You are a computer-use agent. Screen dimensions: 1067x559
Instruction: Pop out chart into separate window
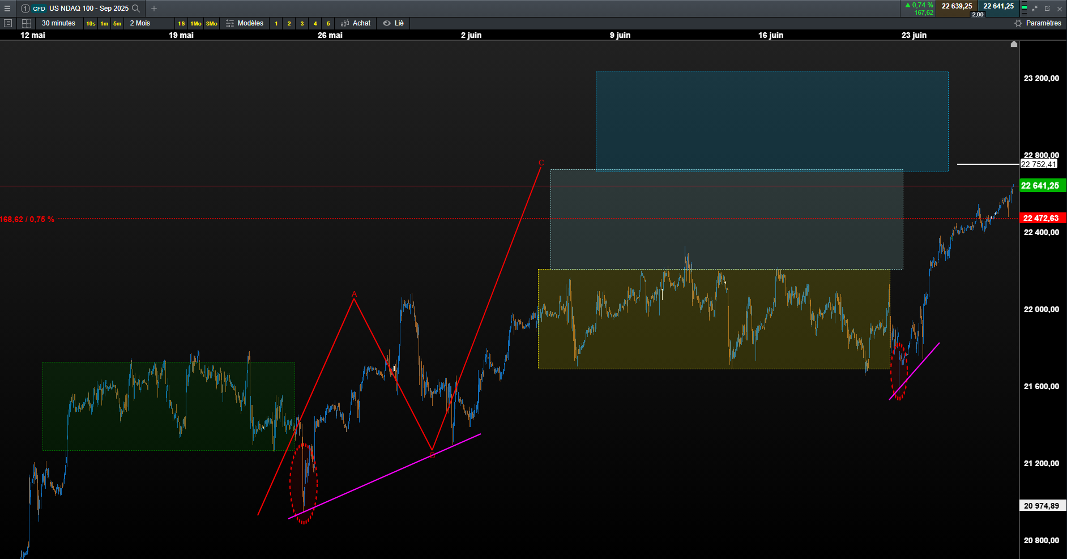[x=1047, y=8]
